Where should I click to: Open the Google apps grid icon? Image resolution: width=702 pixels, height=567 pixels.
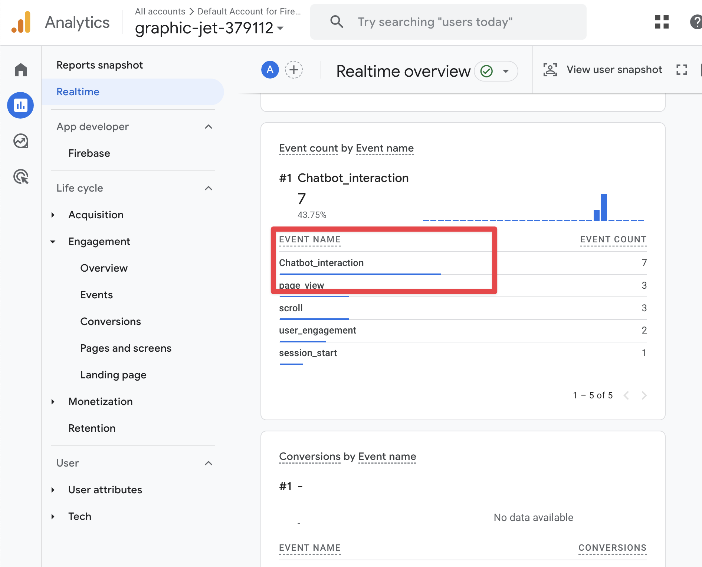coord(662,22)
